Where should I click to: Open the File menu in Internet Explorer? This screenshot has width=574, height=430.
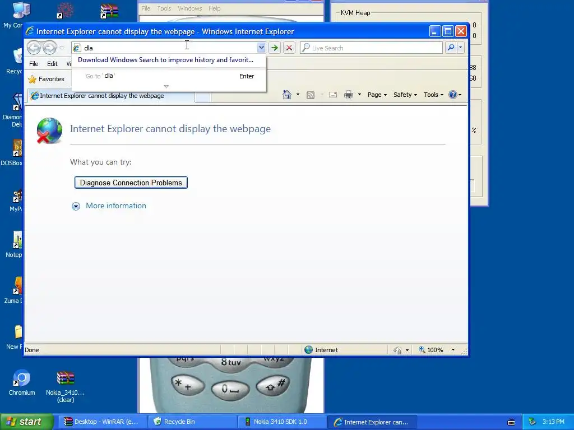34,64
